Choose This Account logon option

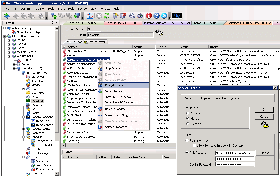point(187,152)
